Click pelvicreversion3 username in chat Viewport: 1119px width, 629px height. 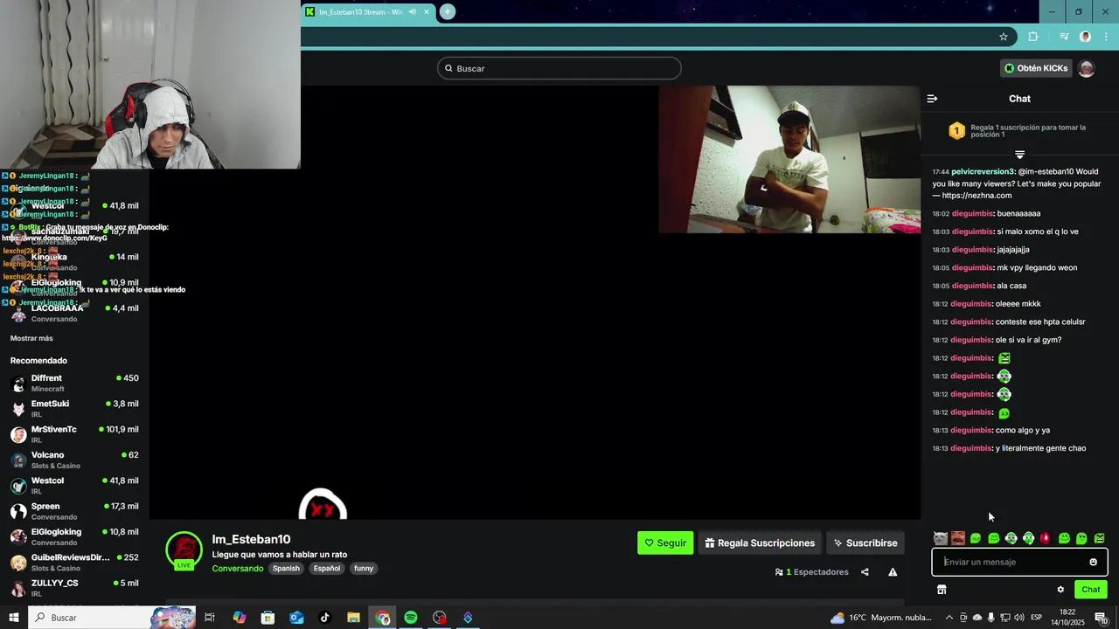[x=983, y=172]
